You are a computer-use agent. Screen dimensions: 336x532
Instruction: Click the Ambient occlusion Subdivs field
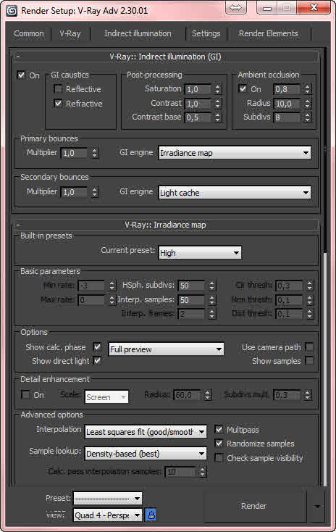(287, 117)
